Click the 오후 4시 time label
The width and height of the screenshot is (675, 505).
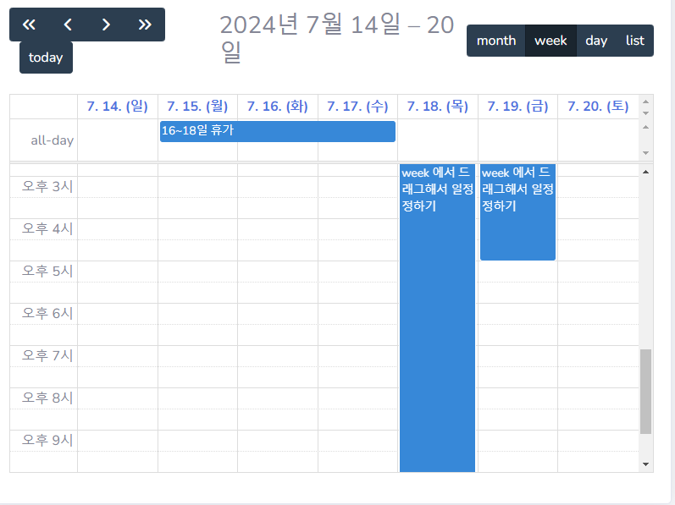pos(47,228)
